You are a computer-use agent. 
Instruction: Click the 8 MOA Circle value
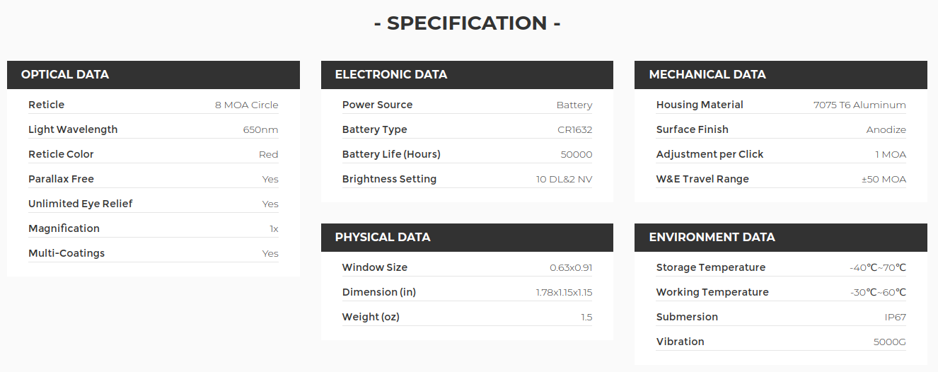click(247, 105)
